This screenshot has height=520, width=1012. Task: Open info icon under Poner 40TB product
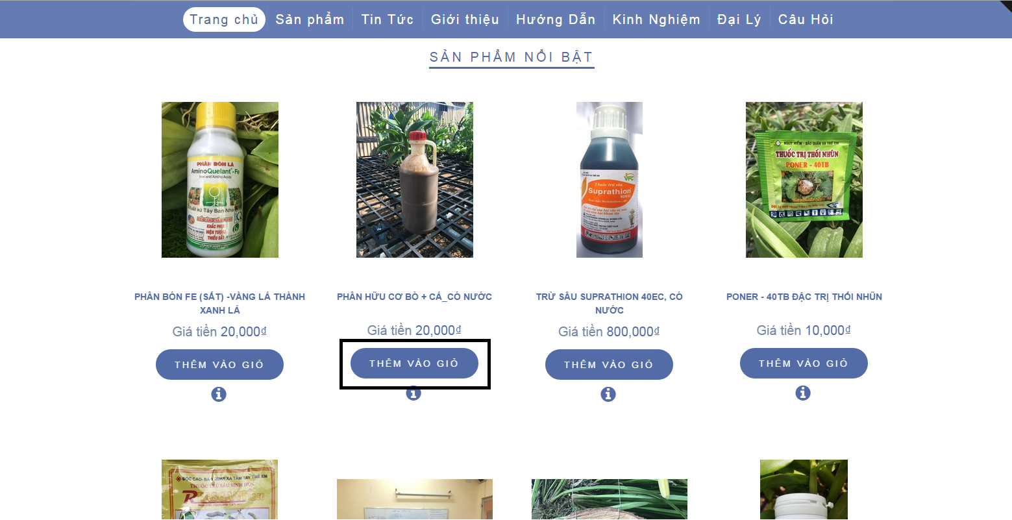click(803, 393)
